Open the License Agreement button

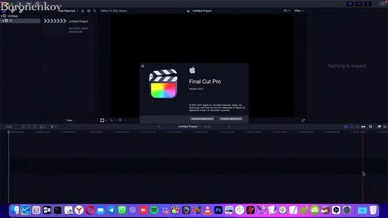(230, 119)
